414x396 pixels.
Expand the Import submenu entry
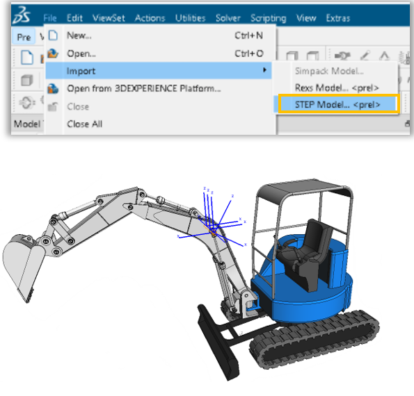pos(159,71)
